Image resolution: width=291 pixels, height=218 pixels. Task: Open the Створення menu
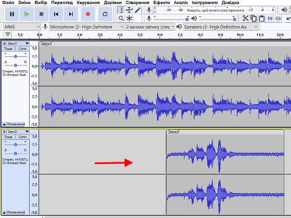pyautogui.click(x=137, y=3)
